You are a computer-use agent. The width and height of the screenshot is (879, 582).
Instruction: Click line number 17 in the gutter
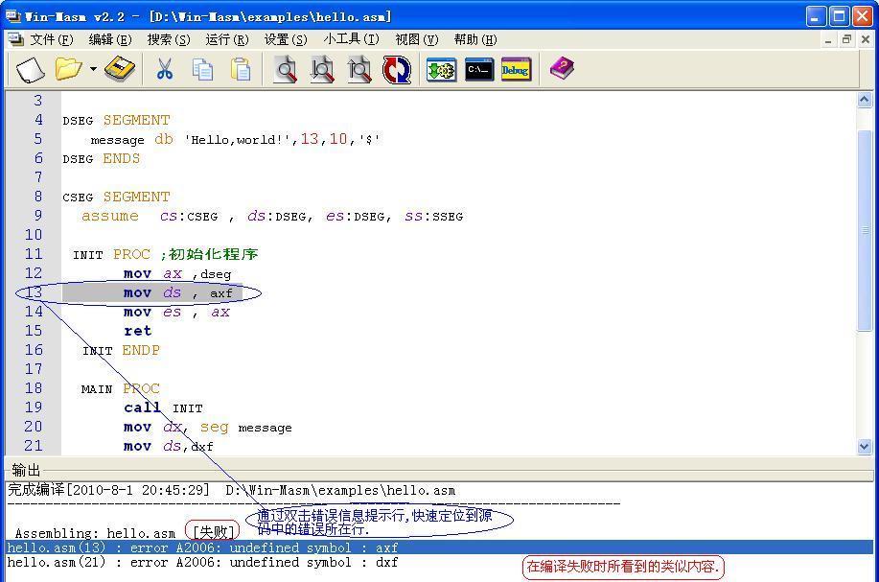(x=34, y=369)
